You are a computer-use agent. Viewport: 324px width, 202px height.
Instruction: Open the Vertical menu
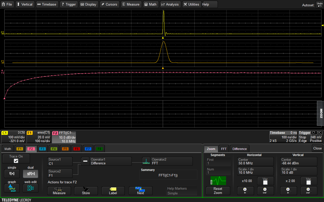(25, 4)
